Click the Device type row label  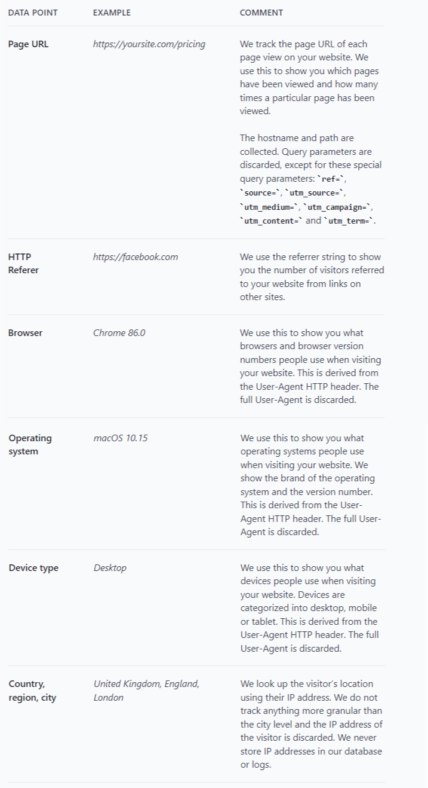pyautogui.click(x=33, y=567)
